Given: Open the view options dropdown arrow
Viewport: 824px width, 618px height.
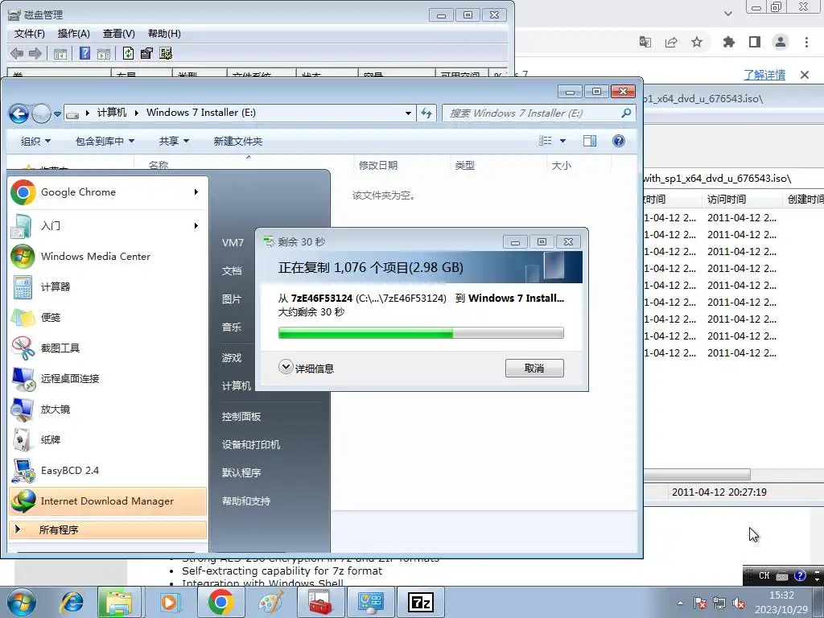Looking at the screenshot, I should click(x=562, y=141).
